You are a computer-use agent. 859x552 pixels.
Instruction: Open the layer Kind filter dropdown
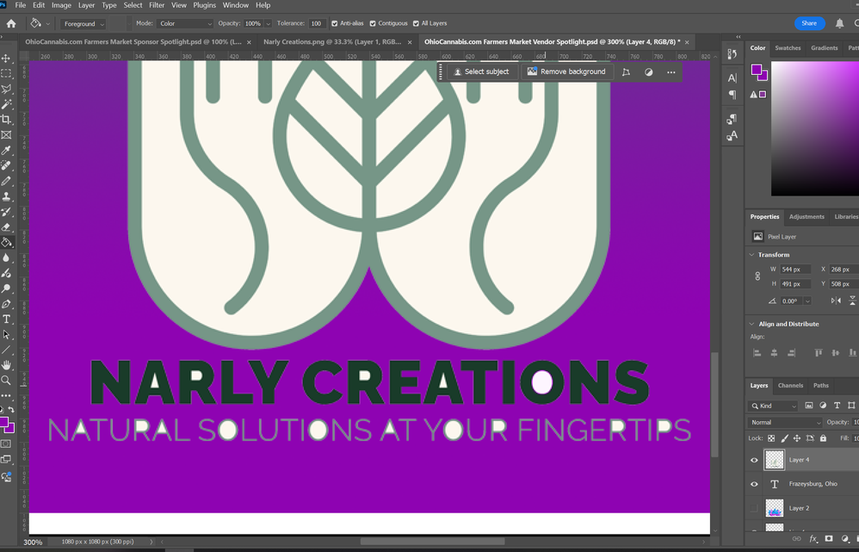click(773, 406)
